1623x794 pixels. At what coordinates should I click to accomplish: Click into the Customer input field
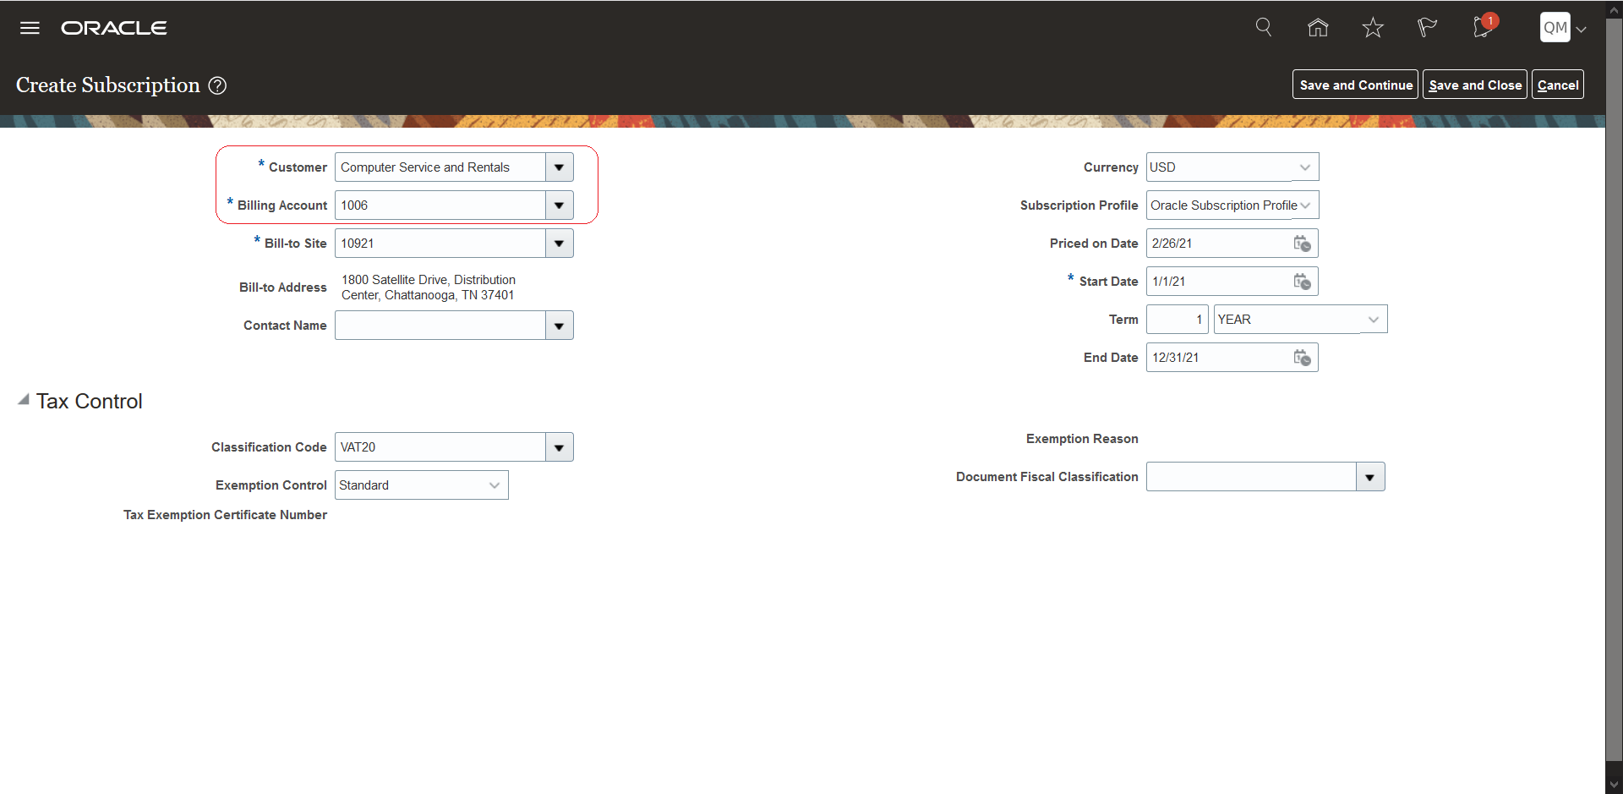440,167
